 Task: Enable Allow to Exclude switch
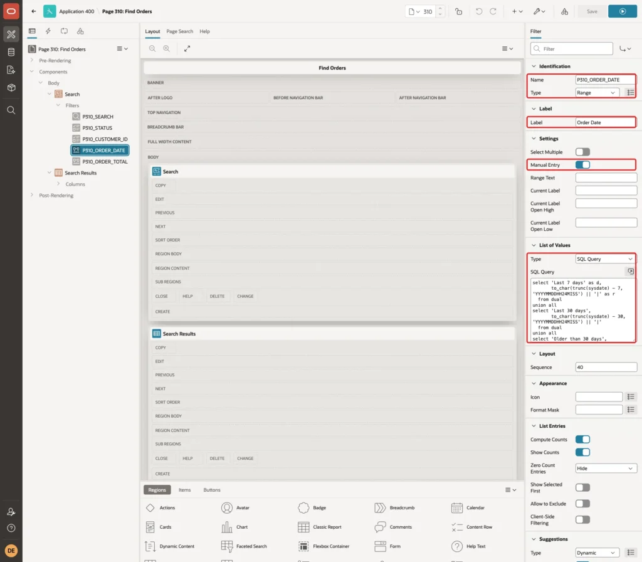click(582, 504)
